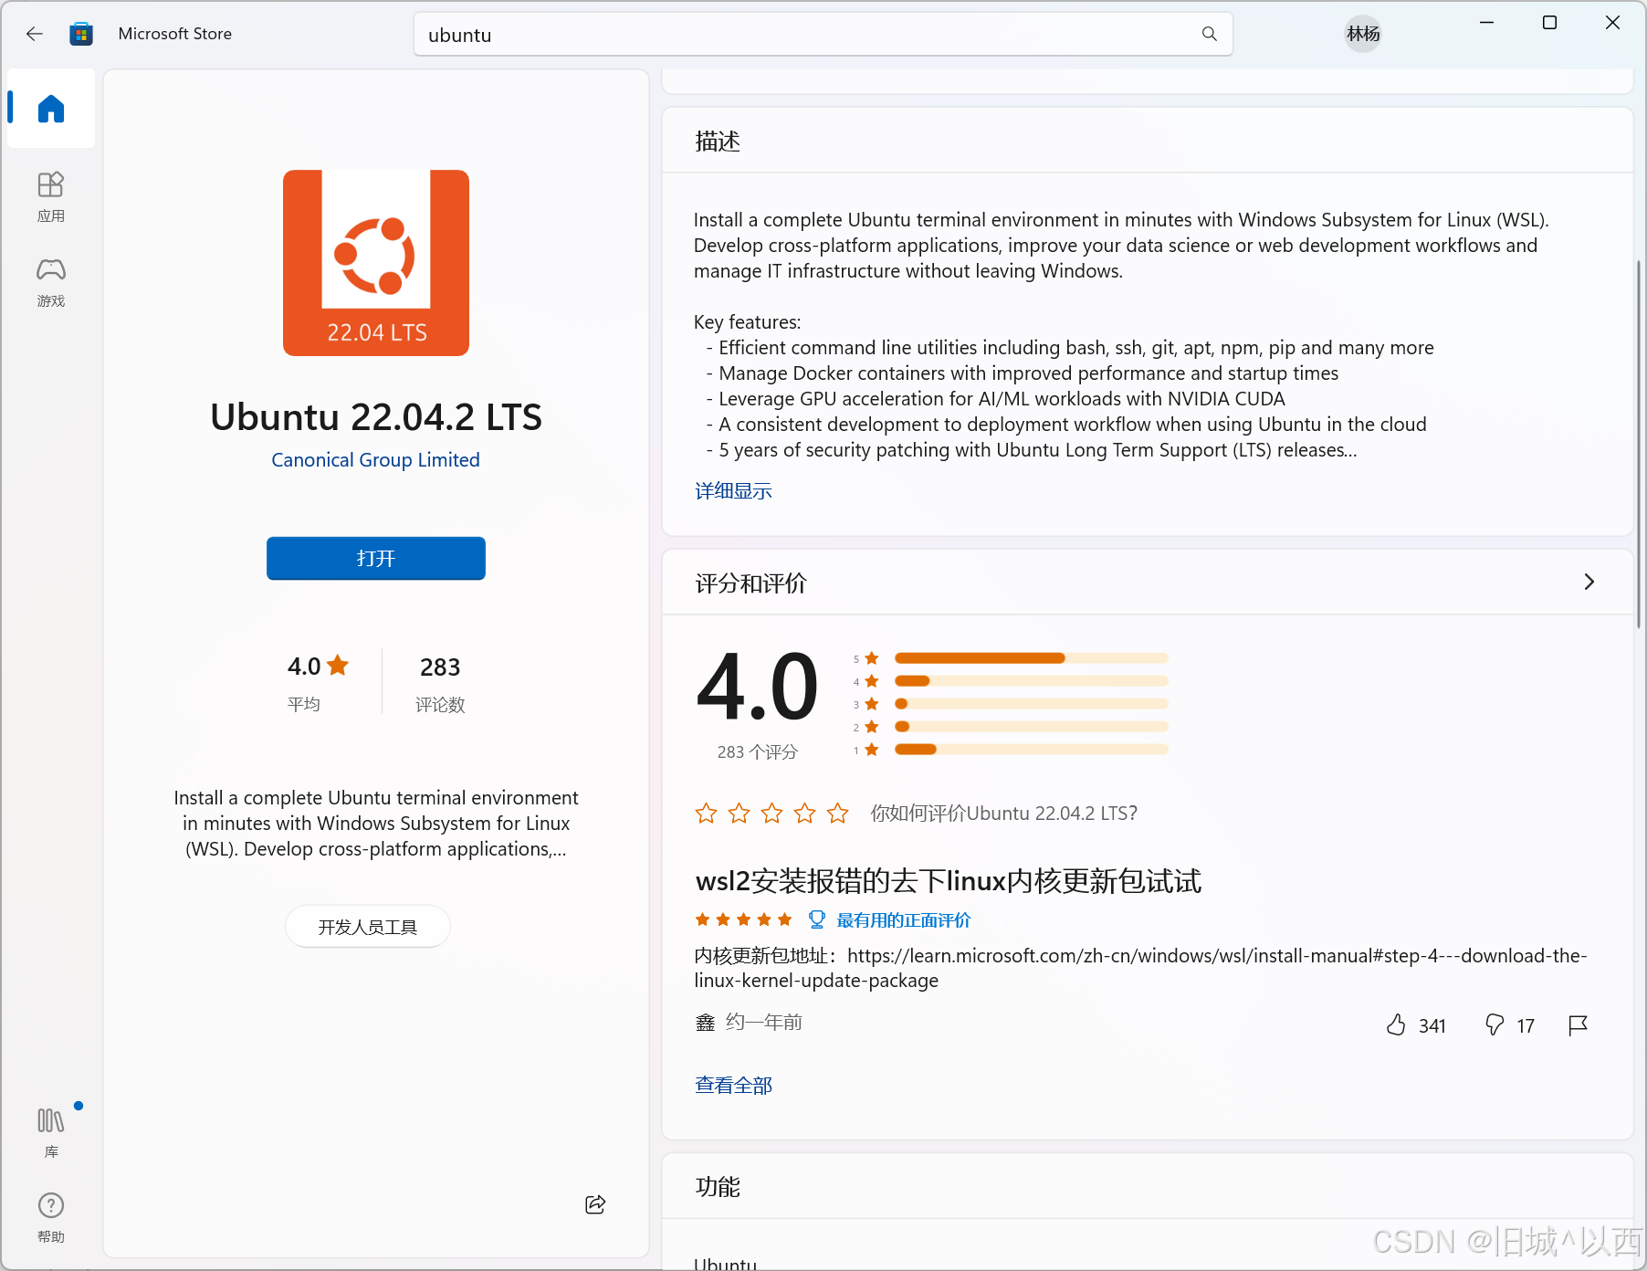Open the 林杨 user profile avatar
The width and height of the screenshot is (1647, 1271).
[x=1363, y=34]
